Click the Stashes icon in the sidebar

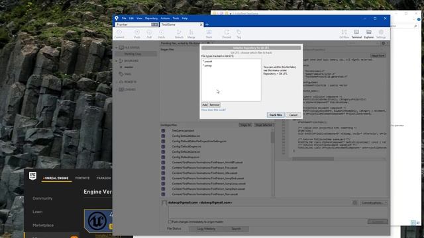coord(121,89)
